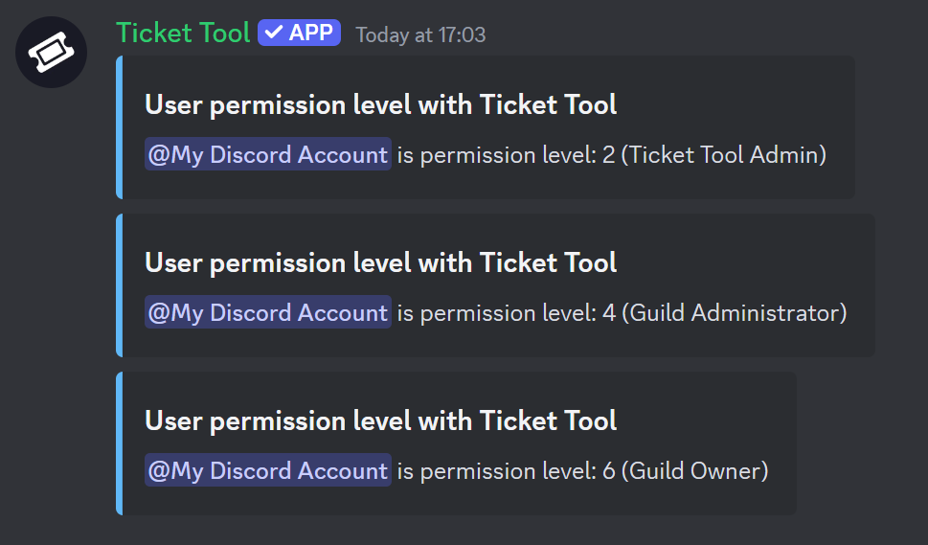Click the Today at 17:03 timestamp
928x545 pixels.
[420, 35]
